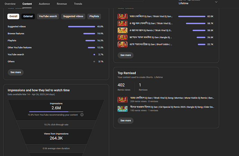Select the Playlists filter chip
The image size is (239, 156).
[94, 16]
